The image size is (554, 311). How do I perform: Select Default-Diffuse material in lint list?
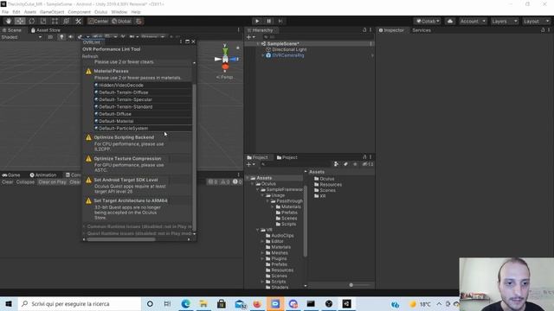click(x=143, y=114)
